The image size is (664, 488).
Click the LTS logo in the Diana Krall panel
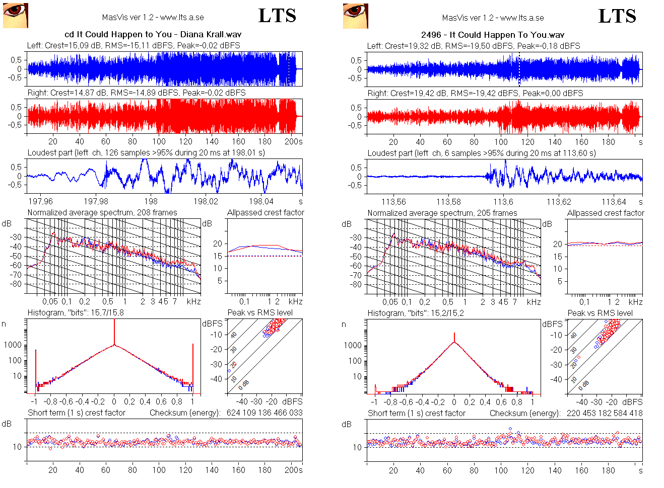(277, 16)
